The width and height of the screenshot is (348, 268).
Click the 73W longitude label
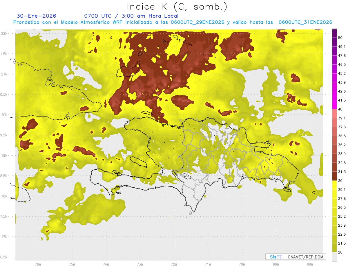tap(140, 264)
